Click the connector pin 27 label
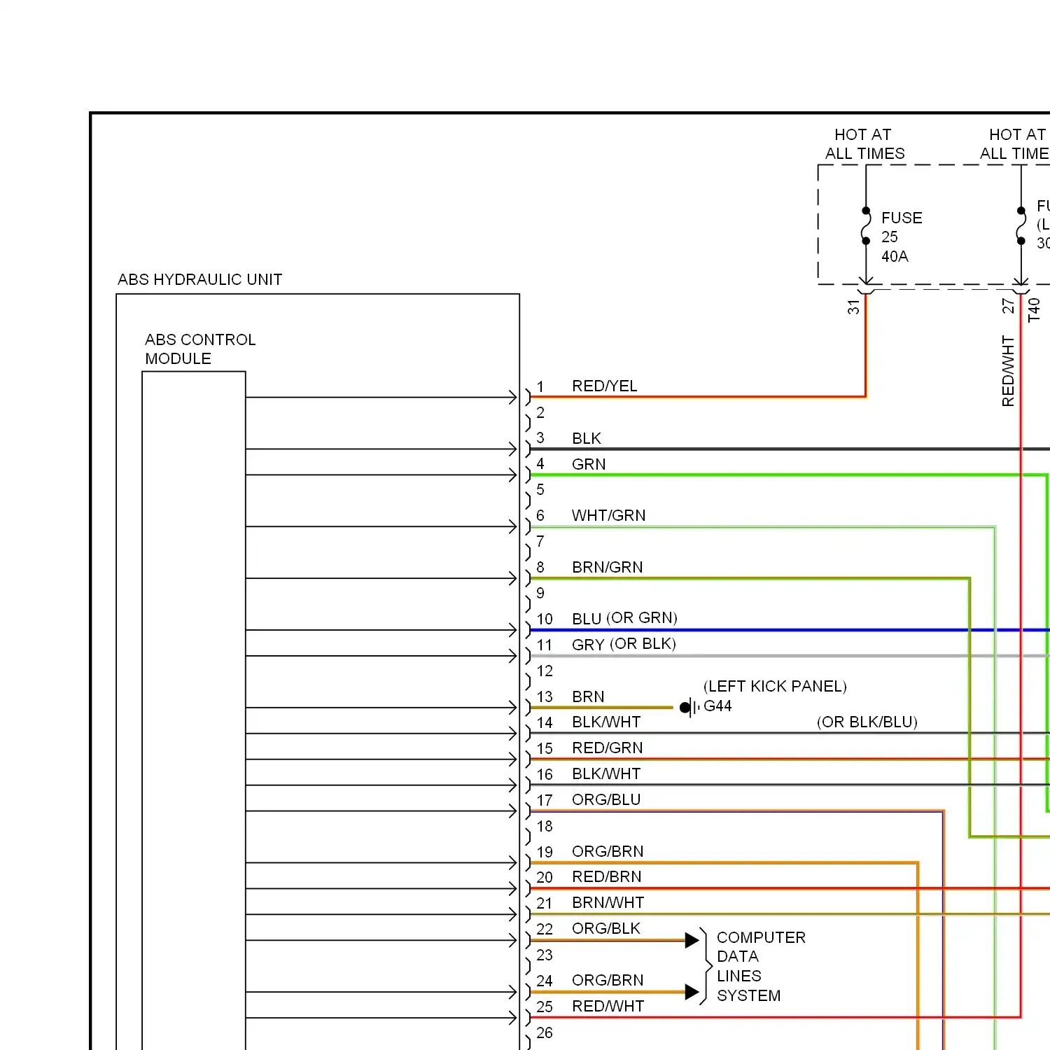Image resolution: width=1050 pixels, height=1050 pixels. (x=1008, y=306)
